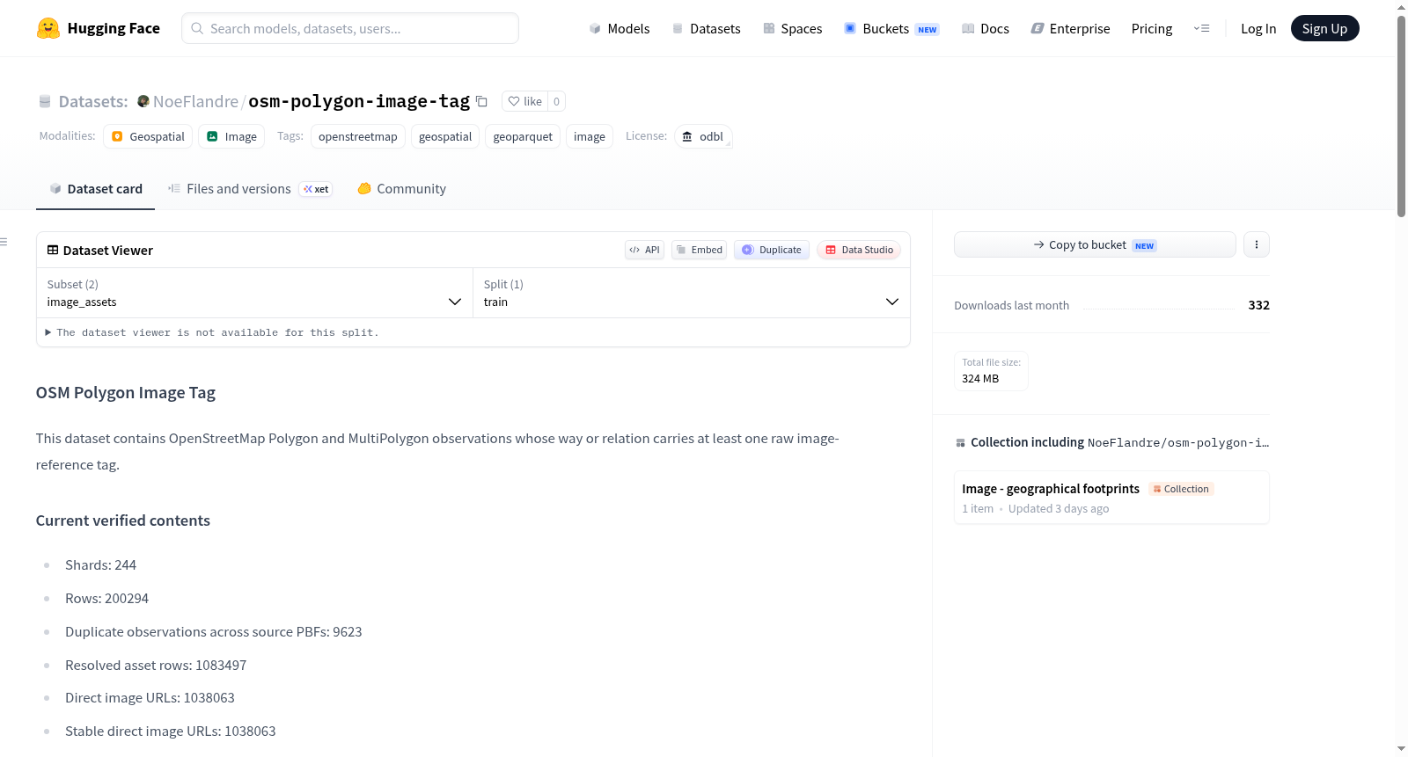Copy dataset name with the copy icon
Image resolution: width=1408 pixels, height=757 pixels.
tap(481, 101)
